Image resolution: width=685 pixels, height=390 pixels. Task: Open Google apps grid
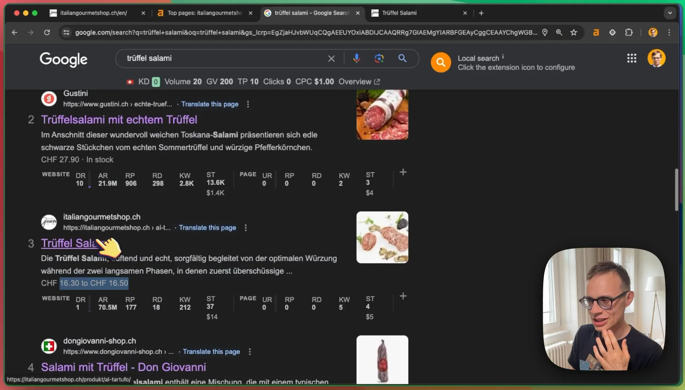[632, 58]
